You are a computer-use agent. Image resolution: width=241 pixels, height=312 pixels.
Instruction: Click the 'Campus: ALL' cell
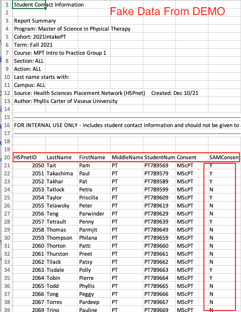29,85
